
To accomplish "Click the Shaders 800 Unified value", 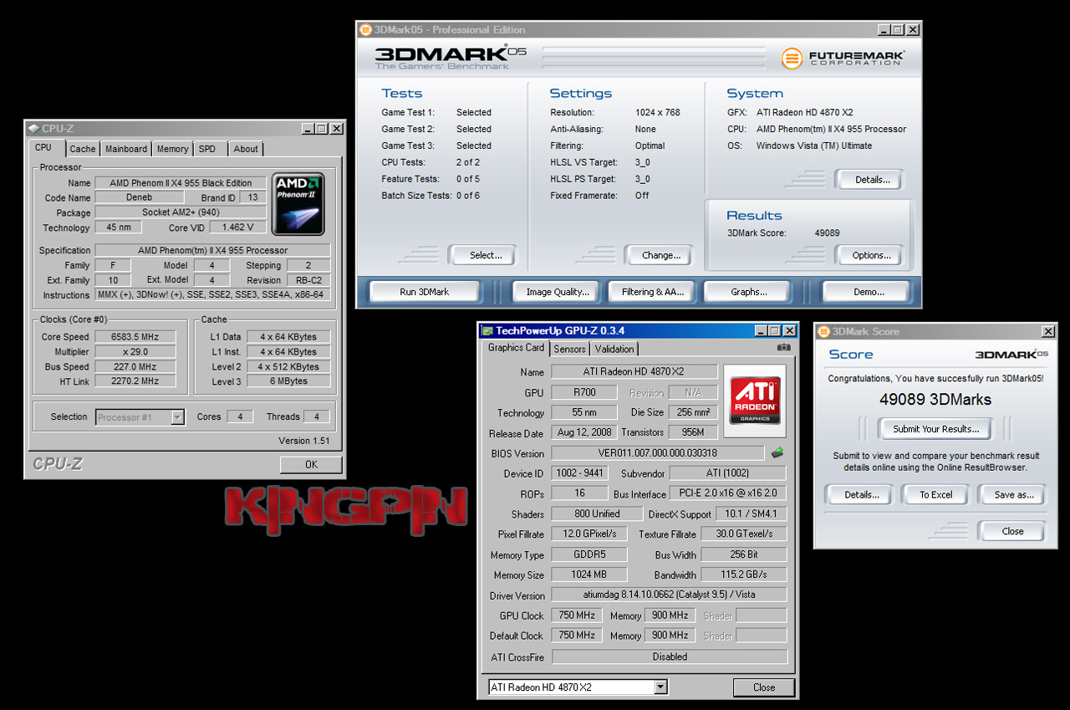I will coord(596,514).
